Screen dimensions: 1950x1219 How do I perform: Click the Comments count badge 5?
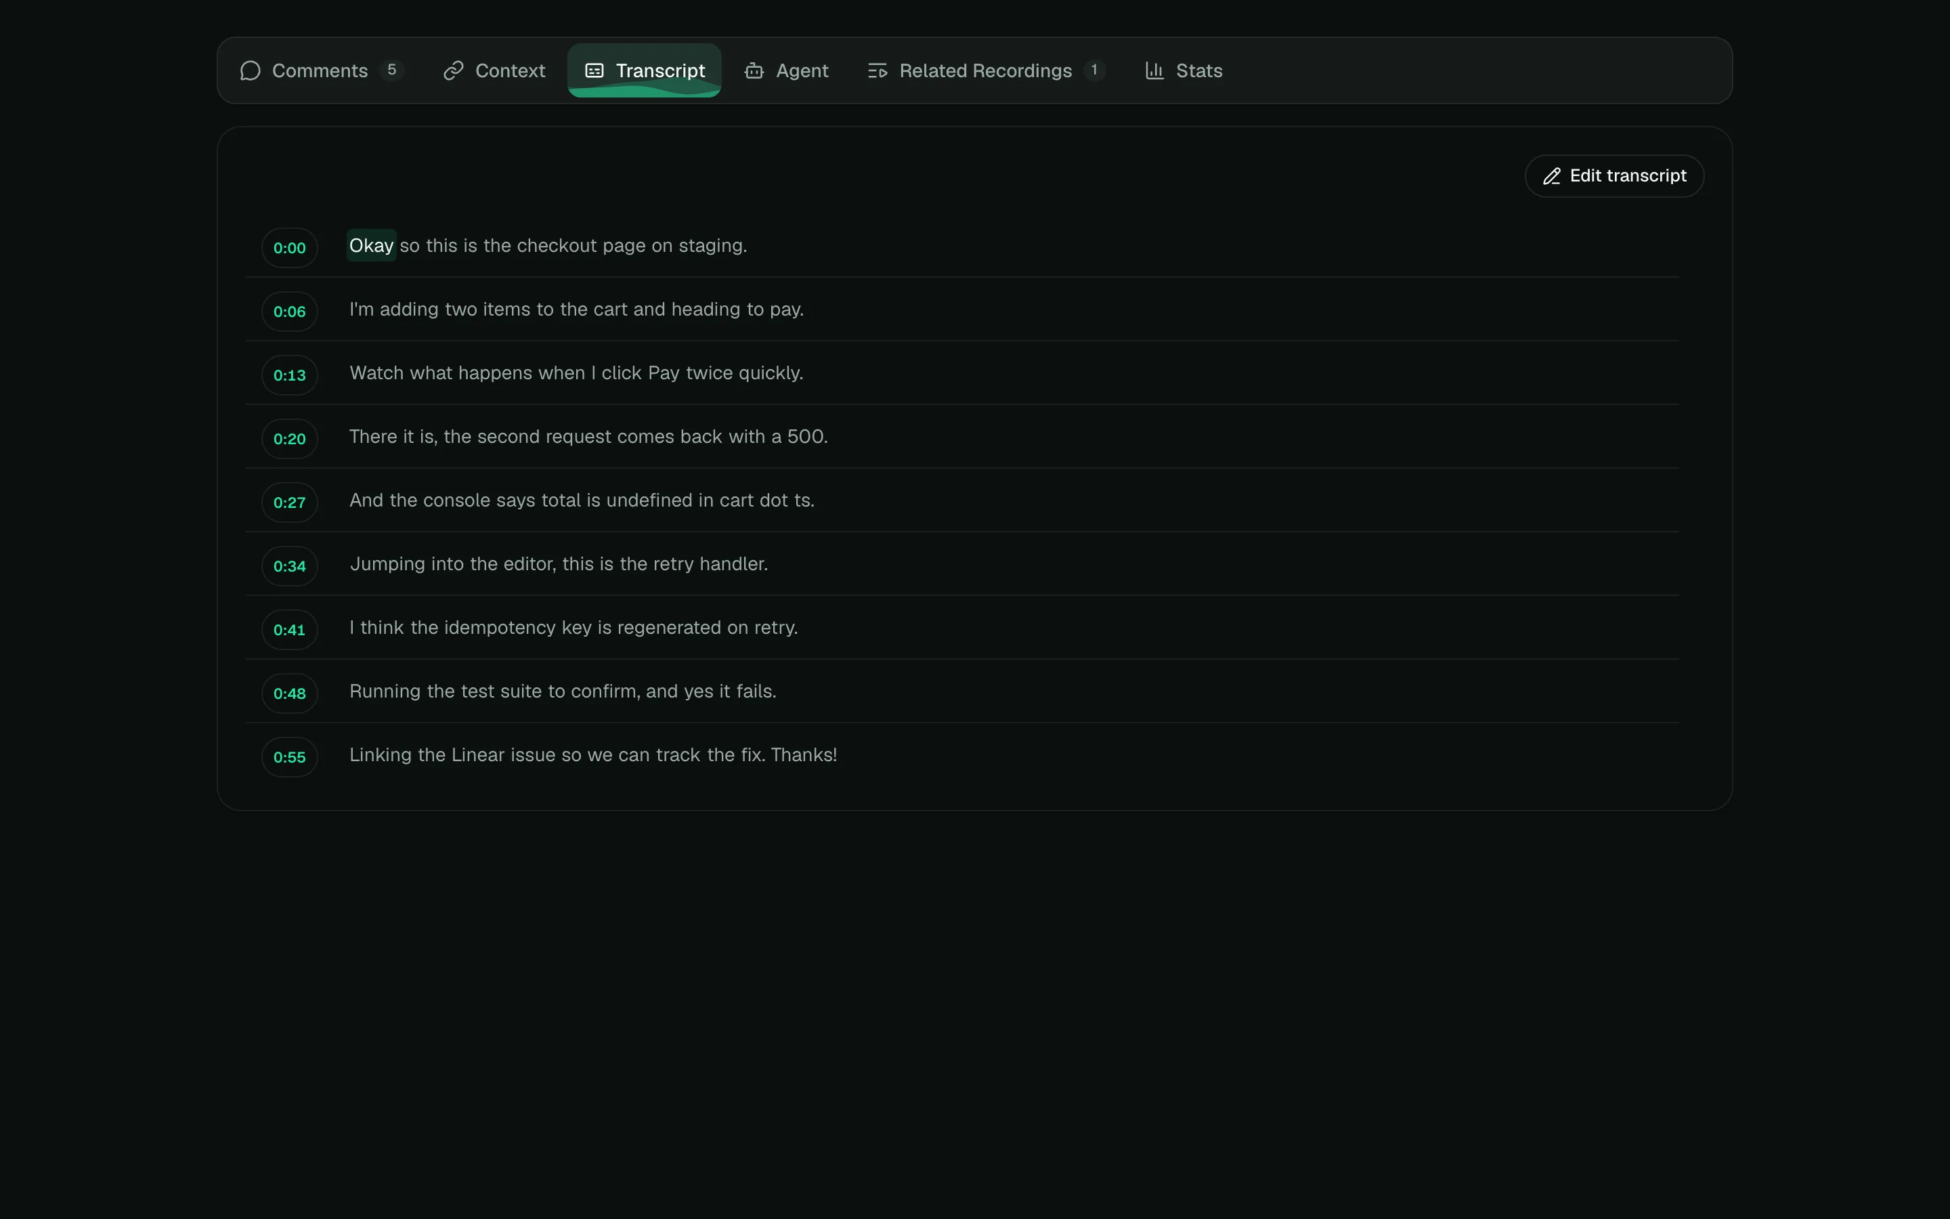click(391, 70)
